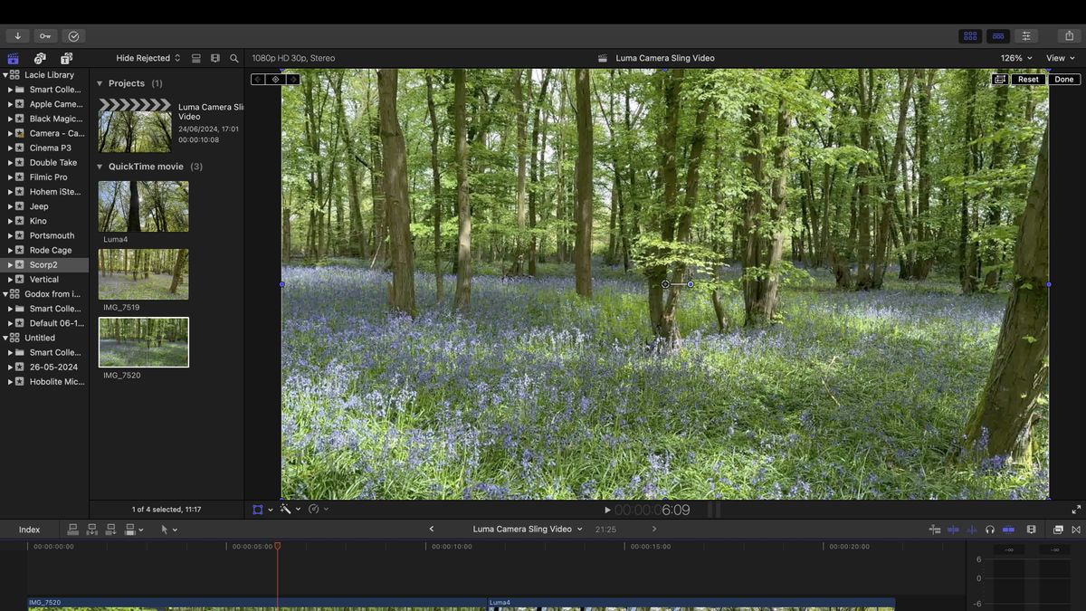Open Background Tasks checkmark icon

(73, 36)
